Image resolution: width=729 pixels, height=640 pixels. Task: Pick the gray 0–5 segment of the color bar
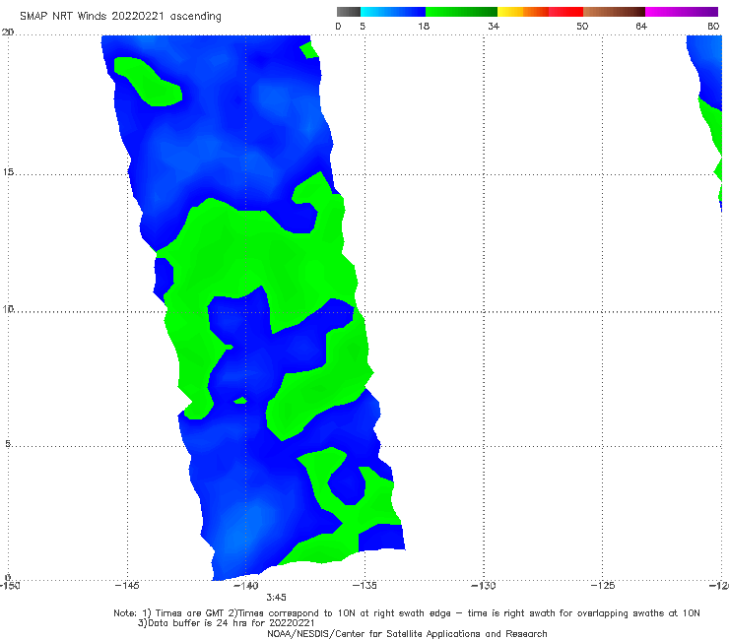point(349,12)
